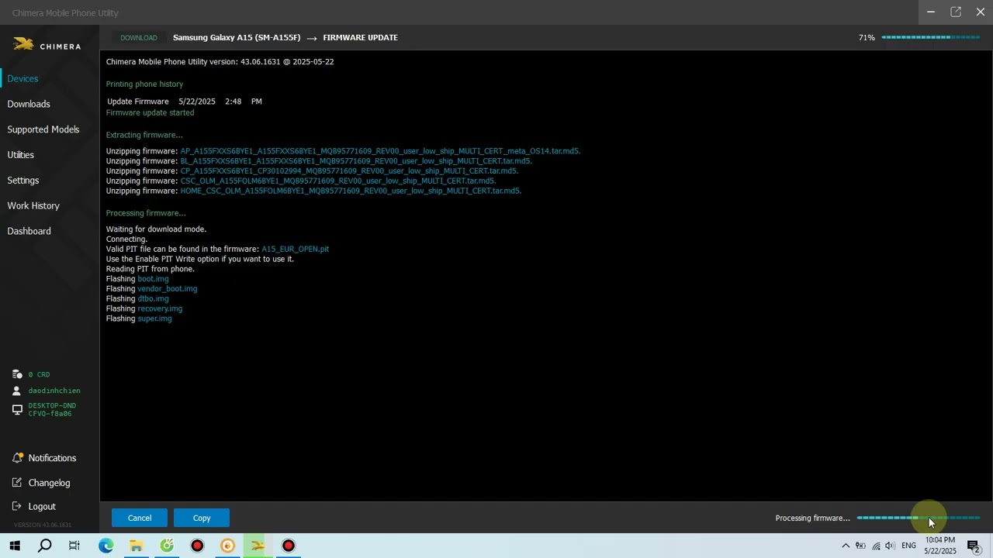The image size is (993, 558).
Task: Click super.img in the log
Action: click(x=154, y=319)
